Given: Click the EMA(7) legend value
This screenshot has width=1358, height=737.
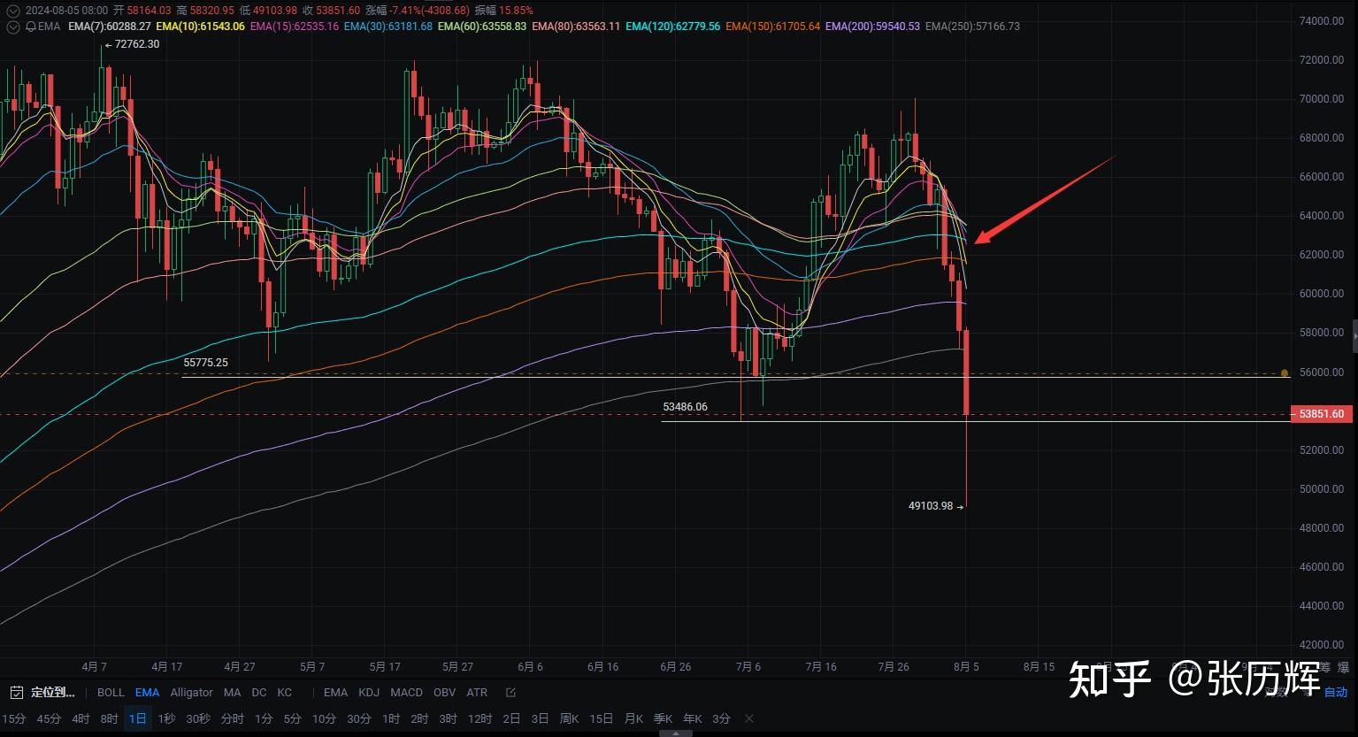Looking at the screenshot, I should [110, 27].
